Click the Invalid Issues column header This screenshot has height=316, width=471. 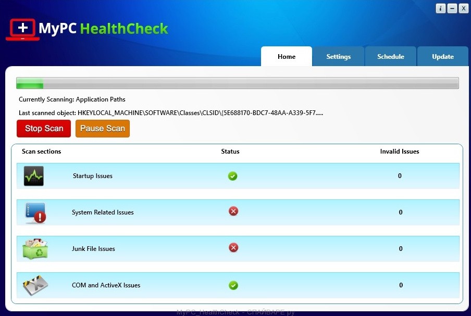[400, 151]
